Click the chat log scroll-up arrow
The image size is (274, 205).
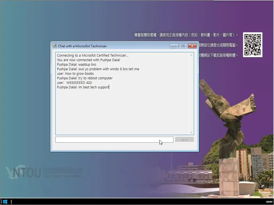tap(191, 55)
